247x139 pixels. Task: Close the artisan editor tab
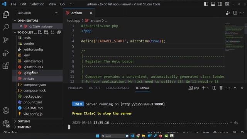[x=91, y=13]
